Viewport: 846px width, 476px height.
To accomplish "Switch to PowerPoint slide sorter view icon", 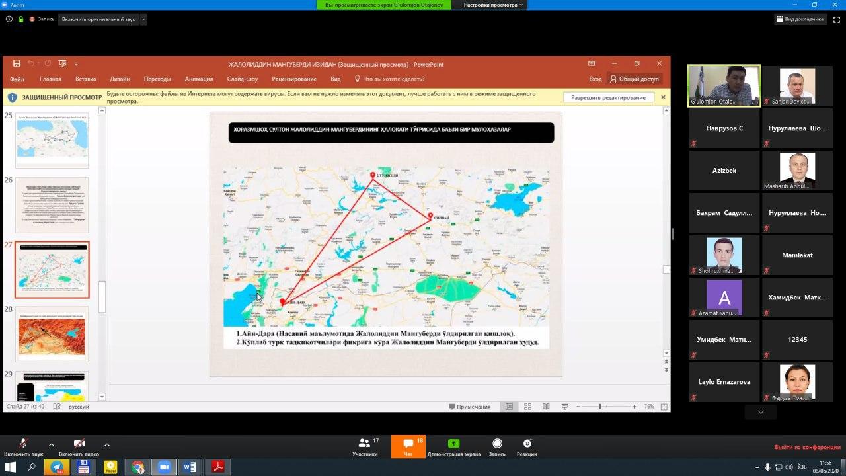I will (527, 407).
